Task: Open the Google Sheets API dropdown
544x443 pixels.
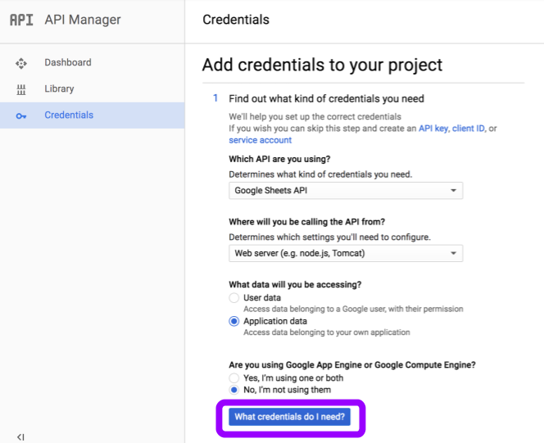Action: (345, 191)
